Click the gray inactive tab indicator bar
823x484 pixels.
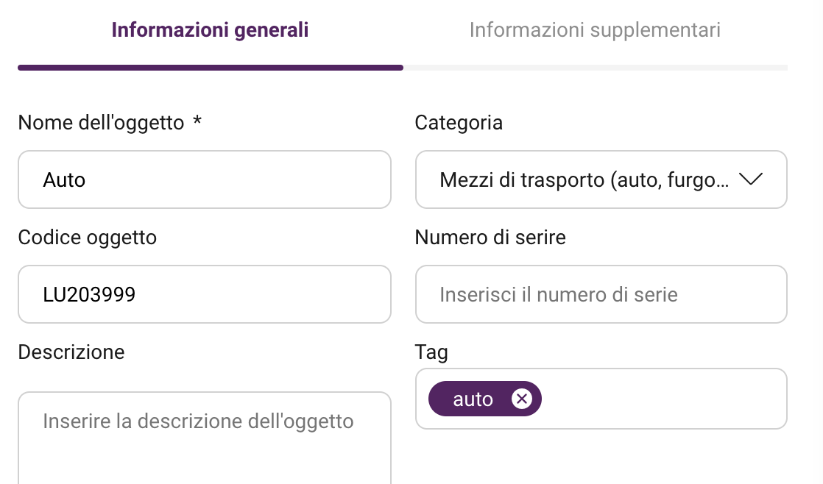596,68
